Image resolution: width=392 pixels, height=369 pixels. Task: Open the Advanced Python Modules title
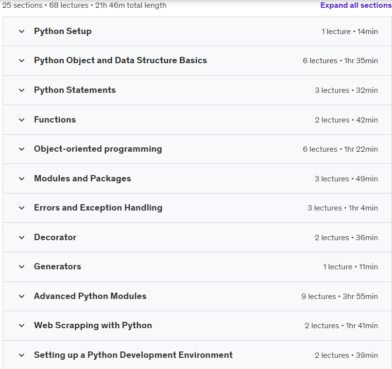pos(90,296)
